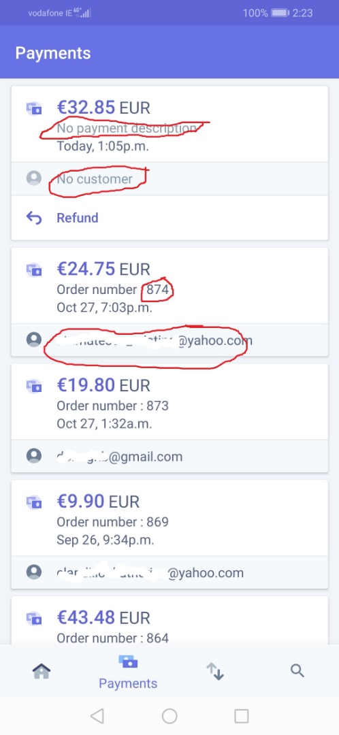This screenshot has width=339, height=735.
Task: Open the search magnifier tab
Action: [x=297, y=671]
